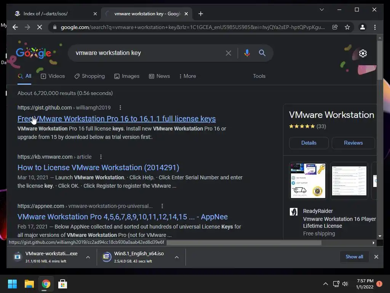The image size is (390, 293).
Task: Select the All results tab
Action: [x=24, y=76]
